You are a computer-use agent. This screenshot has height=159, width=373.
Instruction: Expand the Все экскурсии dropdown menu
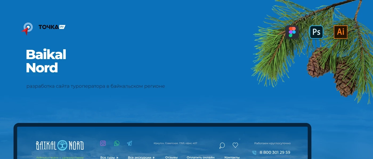coord(141,157)
